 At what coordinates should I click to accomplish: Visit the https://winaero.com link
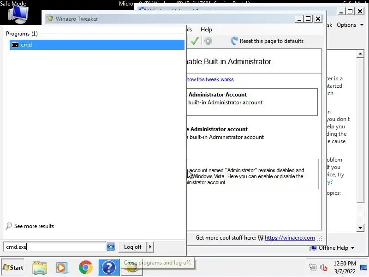pyautogui.click(x=290, y=238)
